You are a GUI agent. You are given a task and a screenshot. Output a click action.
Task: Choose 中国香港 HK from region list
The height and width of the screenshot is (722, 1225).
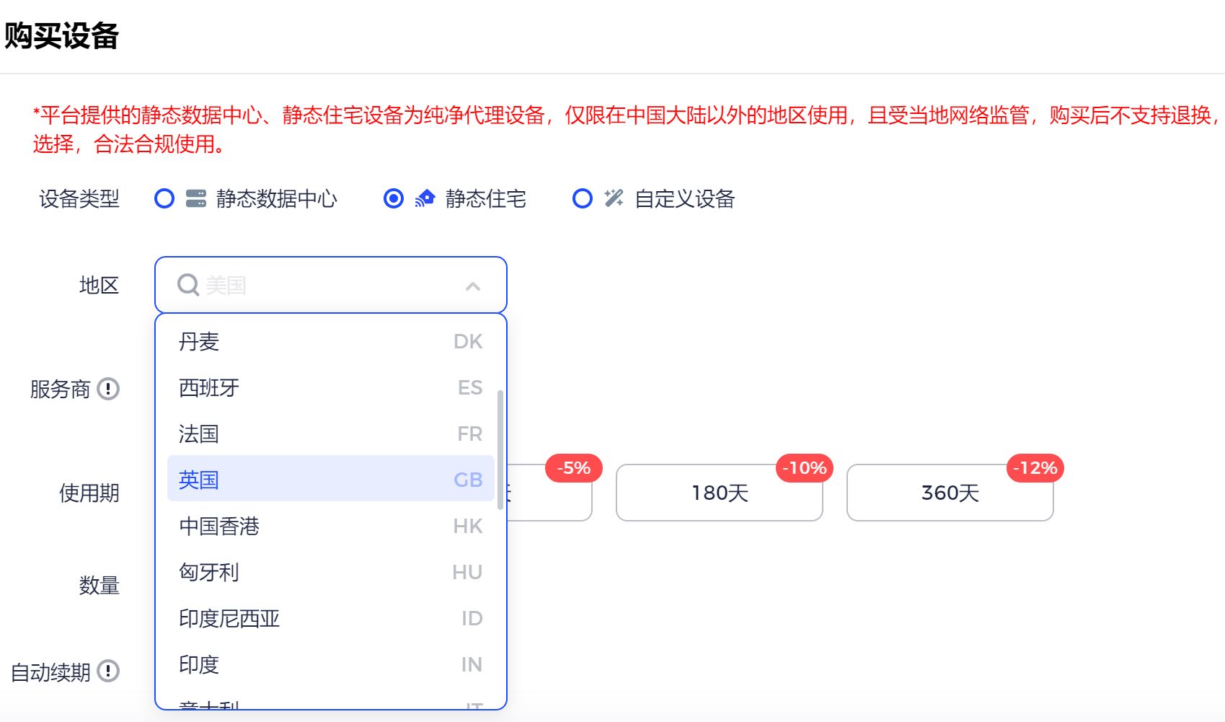(x=331, y=526)
